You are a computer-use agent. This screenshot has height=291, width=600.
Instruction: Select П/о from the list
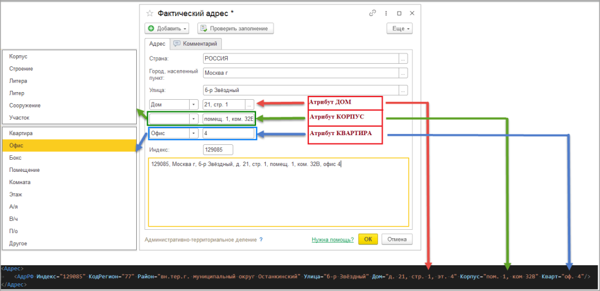pos(69,231)
